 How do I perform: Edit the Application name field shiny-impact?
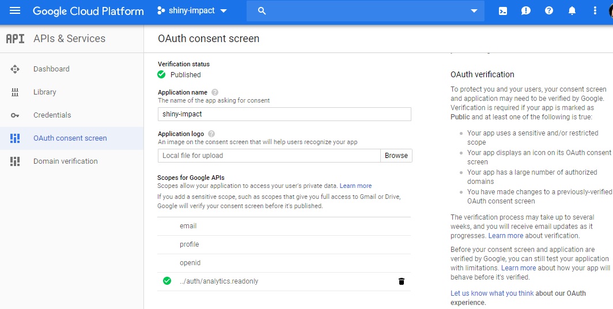(x=284, y=114)
